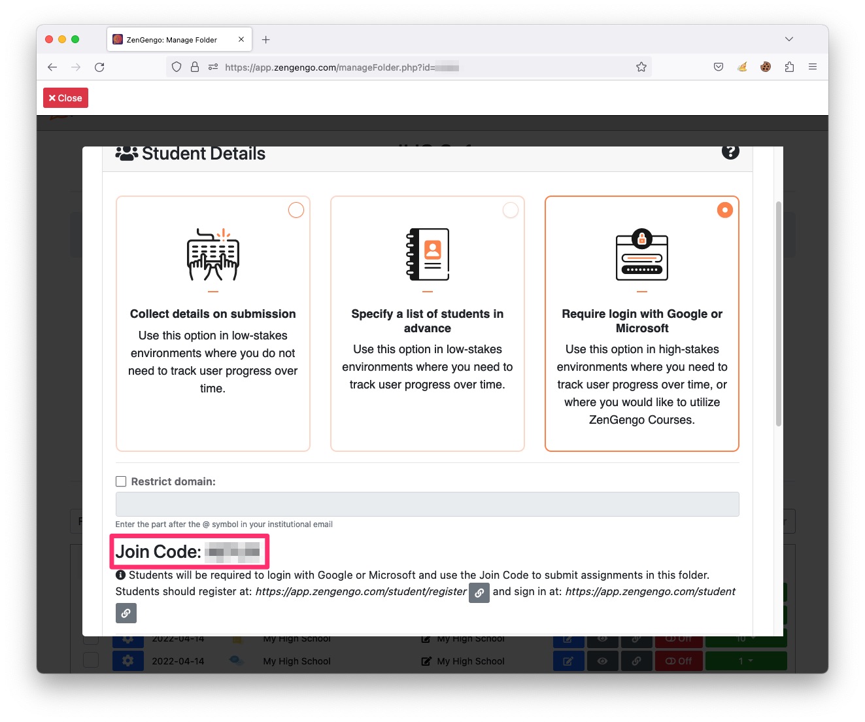
Task: Click the student/register URL text
Action: 361,591
